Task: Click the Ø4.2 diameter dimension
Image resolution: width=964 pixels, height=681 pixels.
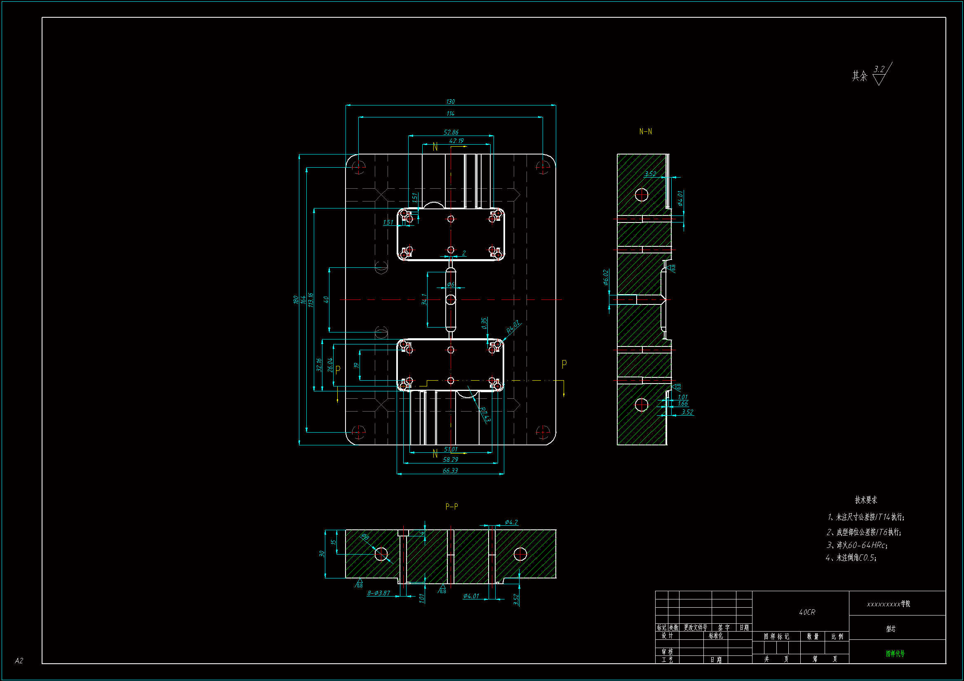Action: [x=511, y=522]
